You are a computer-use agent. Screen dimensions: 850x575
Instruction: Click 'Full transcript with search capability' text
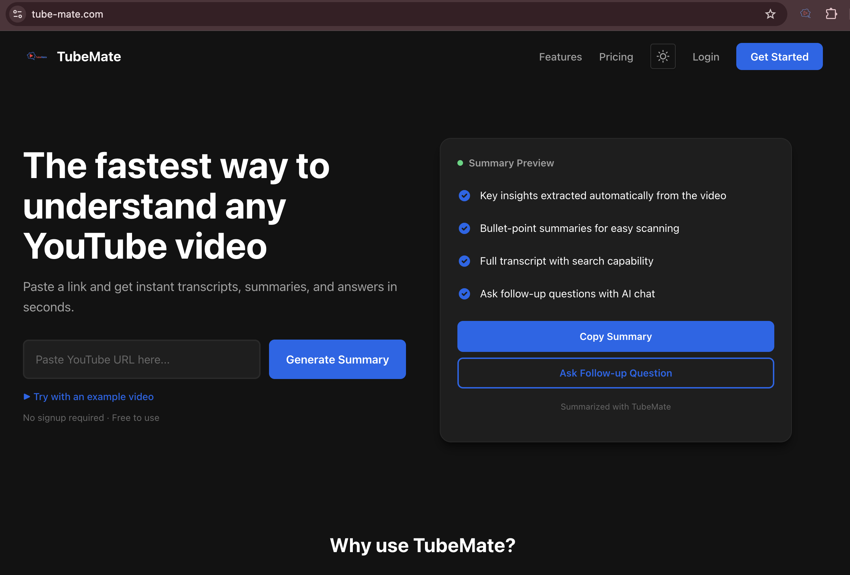566,261
